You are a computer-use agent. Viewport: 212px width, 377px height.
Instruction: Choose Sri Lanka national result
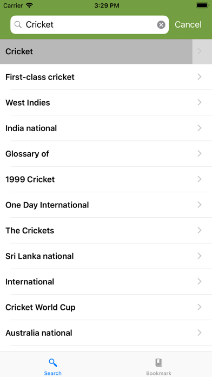click(106, 256)
